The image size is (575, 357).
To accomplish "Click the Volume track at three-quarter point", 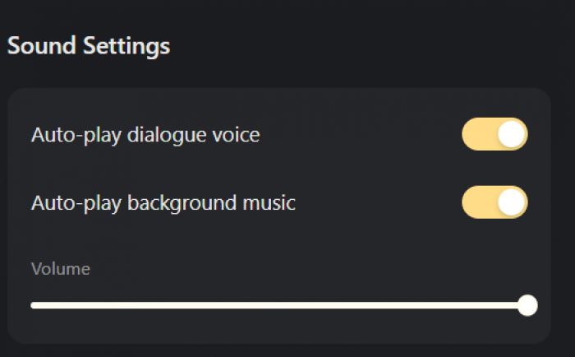I will [403, 305].
